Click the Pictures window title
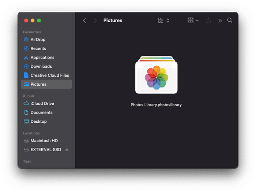 point(113,21)
